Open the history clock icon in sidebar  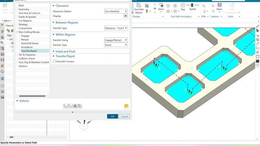point(2,86)
